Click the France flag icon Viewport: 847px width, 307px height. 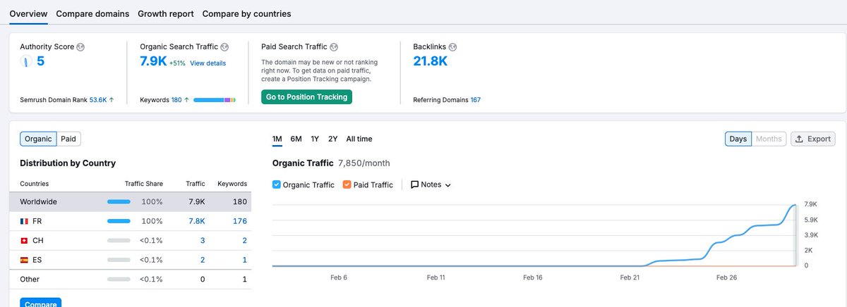pyautogui.click(x=24, y=221)
